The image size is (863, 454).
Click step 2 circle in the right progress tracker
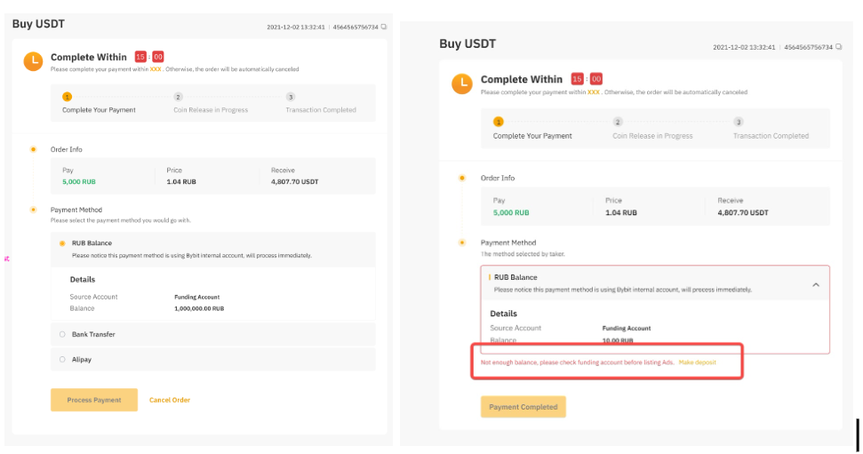coord(618,122)
